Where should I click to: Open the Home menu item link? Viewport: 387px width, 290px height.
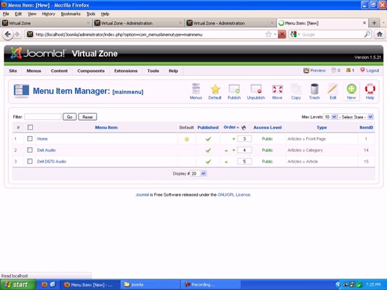pyautogui.click(x=42, y=139)
